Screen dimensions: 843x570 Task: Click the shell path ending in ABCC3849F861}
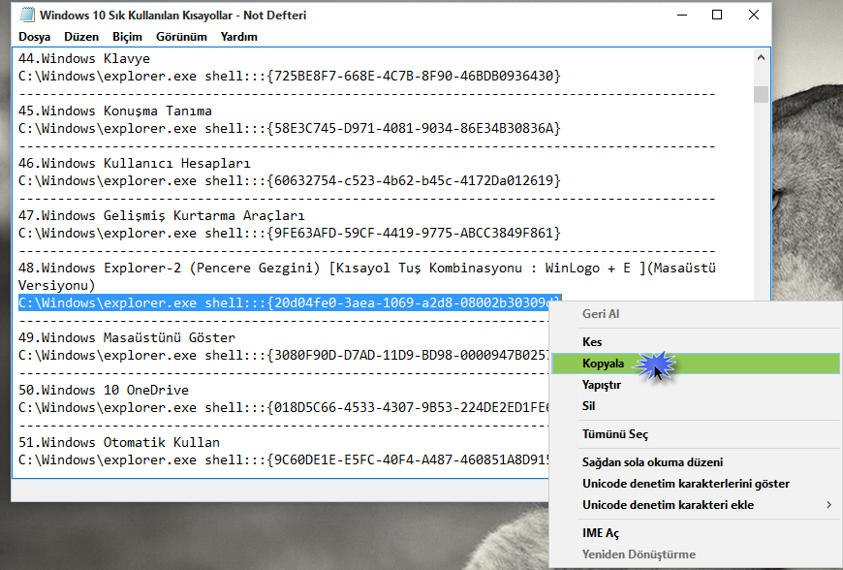click(290, 233)
